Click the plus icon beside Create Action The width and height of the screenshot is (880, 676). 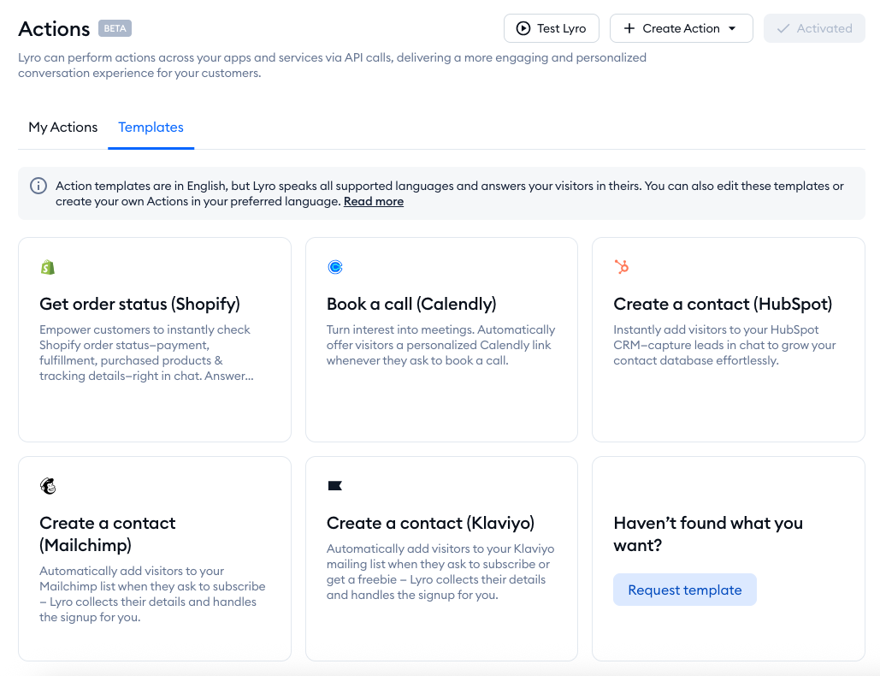pos(629,28)
